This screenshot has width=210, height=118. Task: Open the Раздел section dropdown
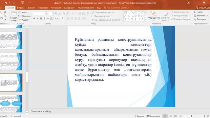pos(24,20)
